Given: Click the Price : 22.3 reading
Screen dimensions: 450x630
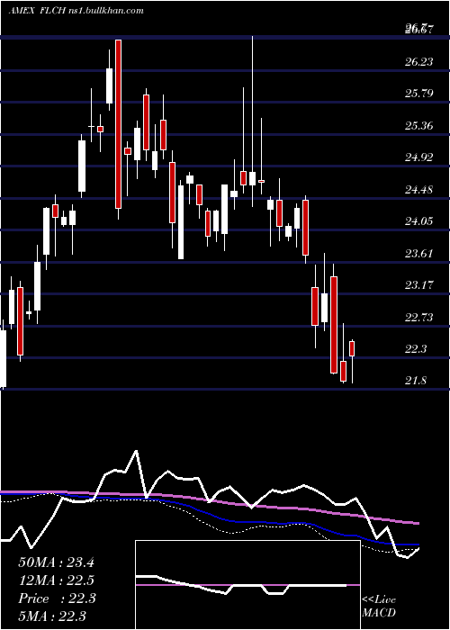Looking at the screenshot, I should (x=57, y=598).
